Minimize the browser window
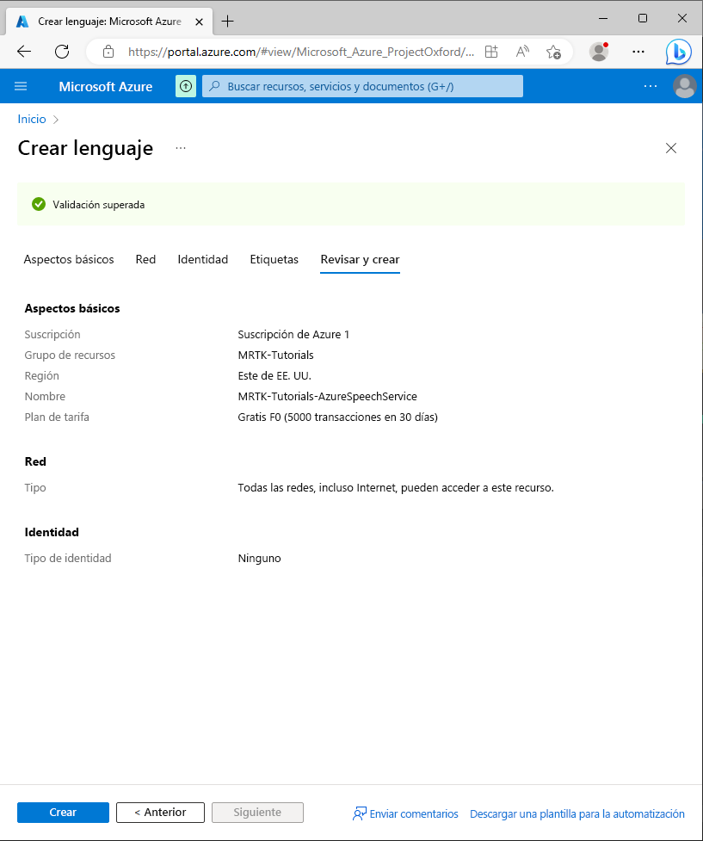 pos(603,18)
